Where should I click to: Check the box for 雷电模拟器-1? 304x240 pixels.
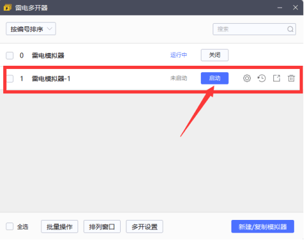[9, 79]
